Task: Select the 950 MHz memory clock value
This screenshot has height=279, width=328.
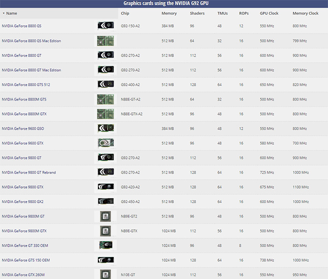Action: click(x=300, y=275)
